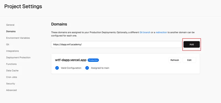Open Deployment Protection settings
The image size is (221, 103).
[18, 58]
